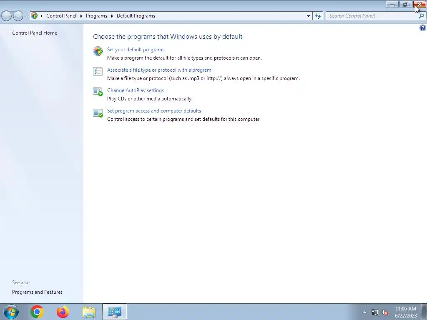Open Associate a file type or protocol link
Screen dimensions: 427x320
point(159,70)
